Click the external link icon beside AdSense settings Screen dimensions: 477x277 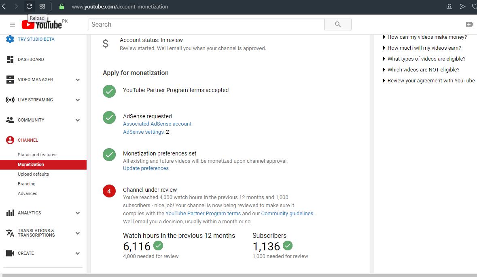(167, 132)
